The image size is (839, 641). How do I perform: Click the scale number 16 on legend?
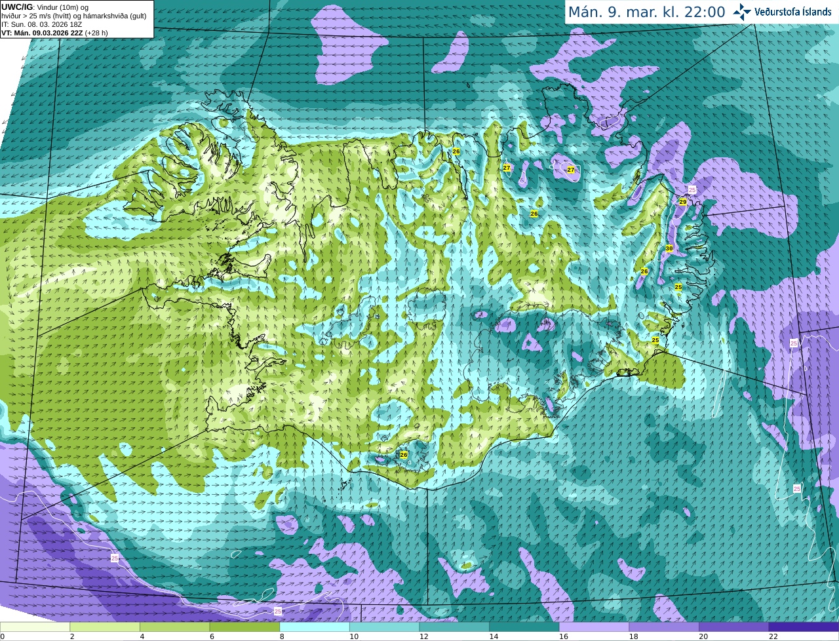point(564,636)
